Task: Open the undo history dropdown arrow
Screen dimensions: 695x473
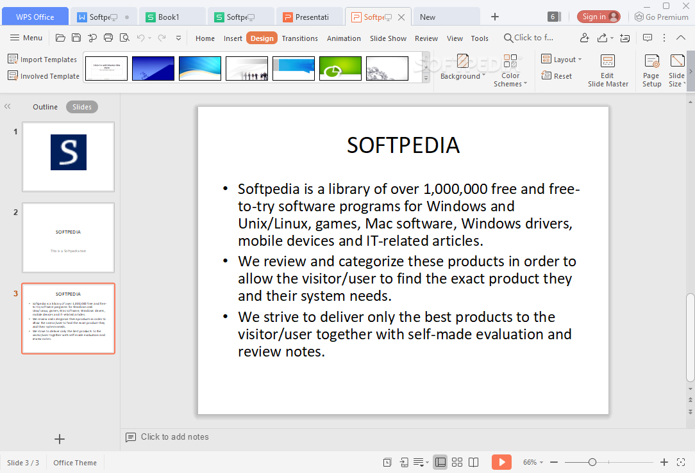Action: coord(150,38)
